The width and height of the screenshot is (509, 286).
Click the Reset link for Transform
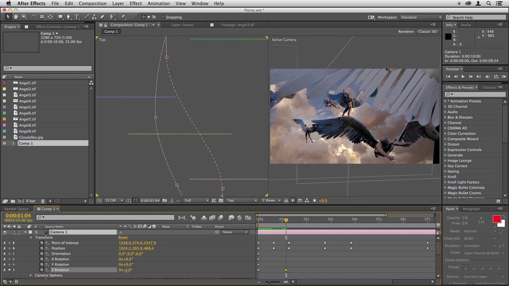123,238
